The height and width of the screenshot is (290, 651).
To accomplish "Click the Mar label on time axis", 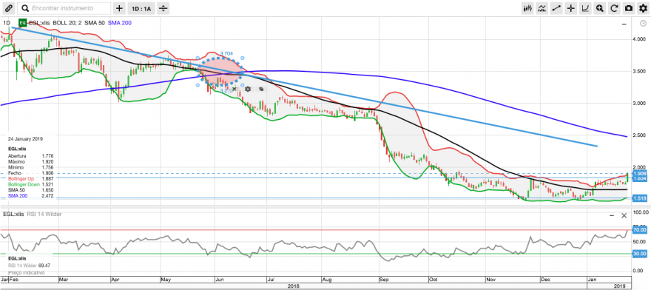I will click(63, 280).
